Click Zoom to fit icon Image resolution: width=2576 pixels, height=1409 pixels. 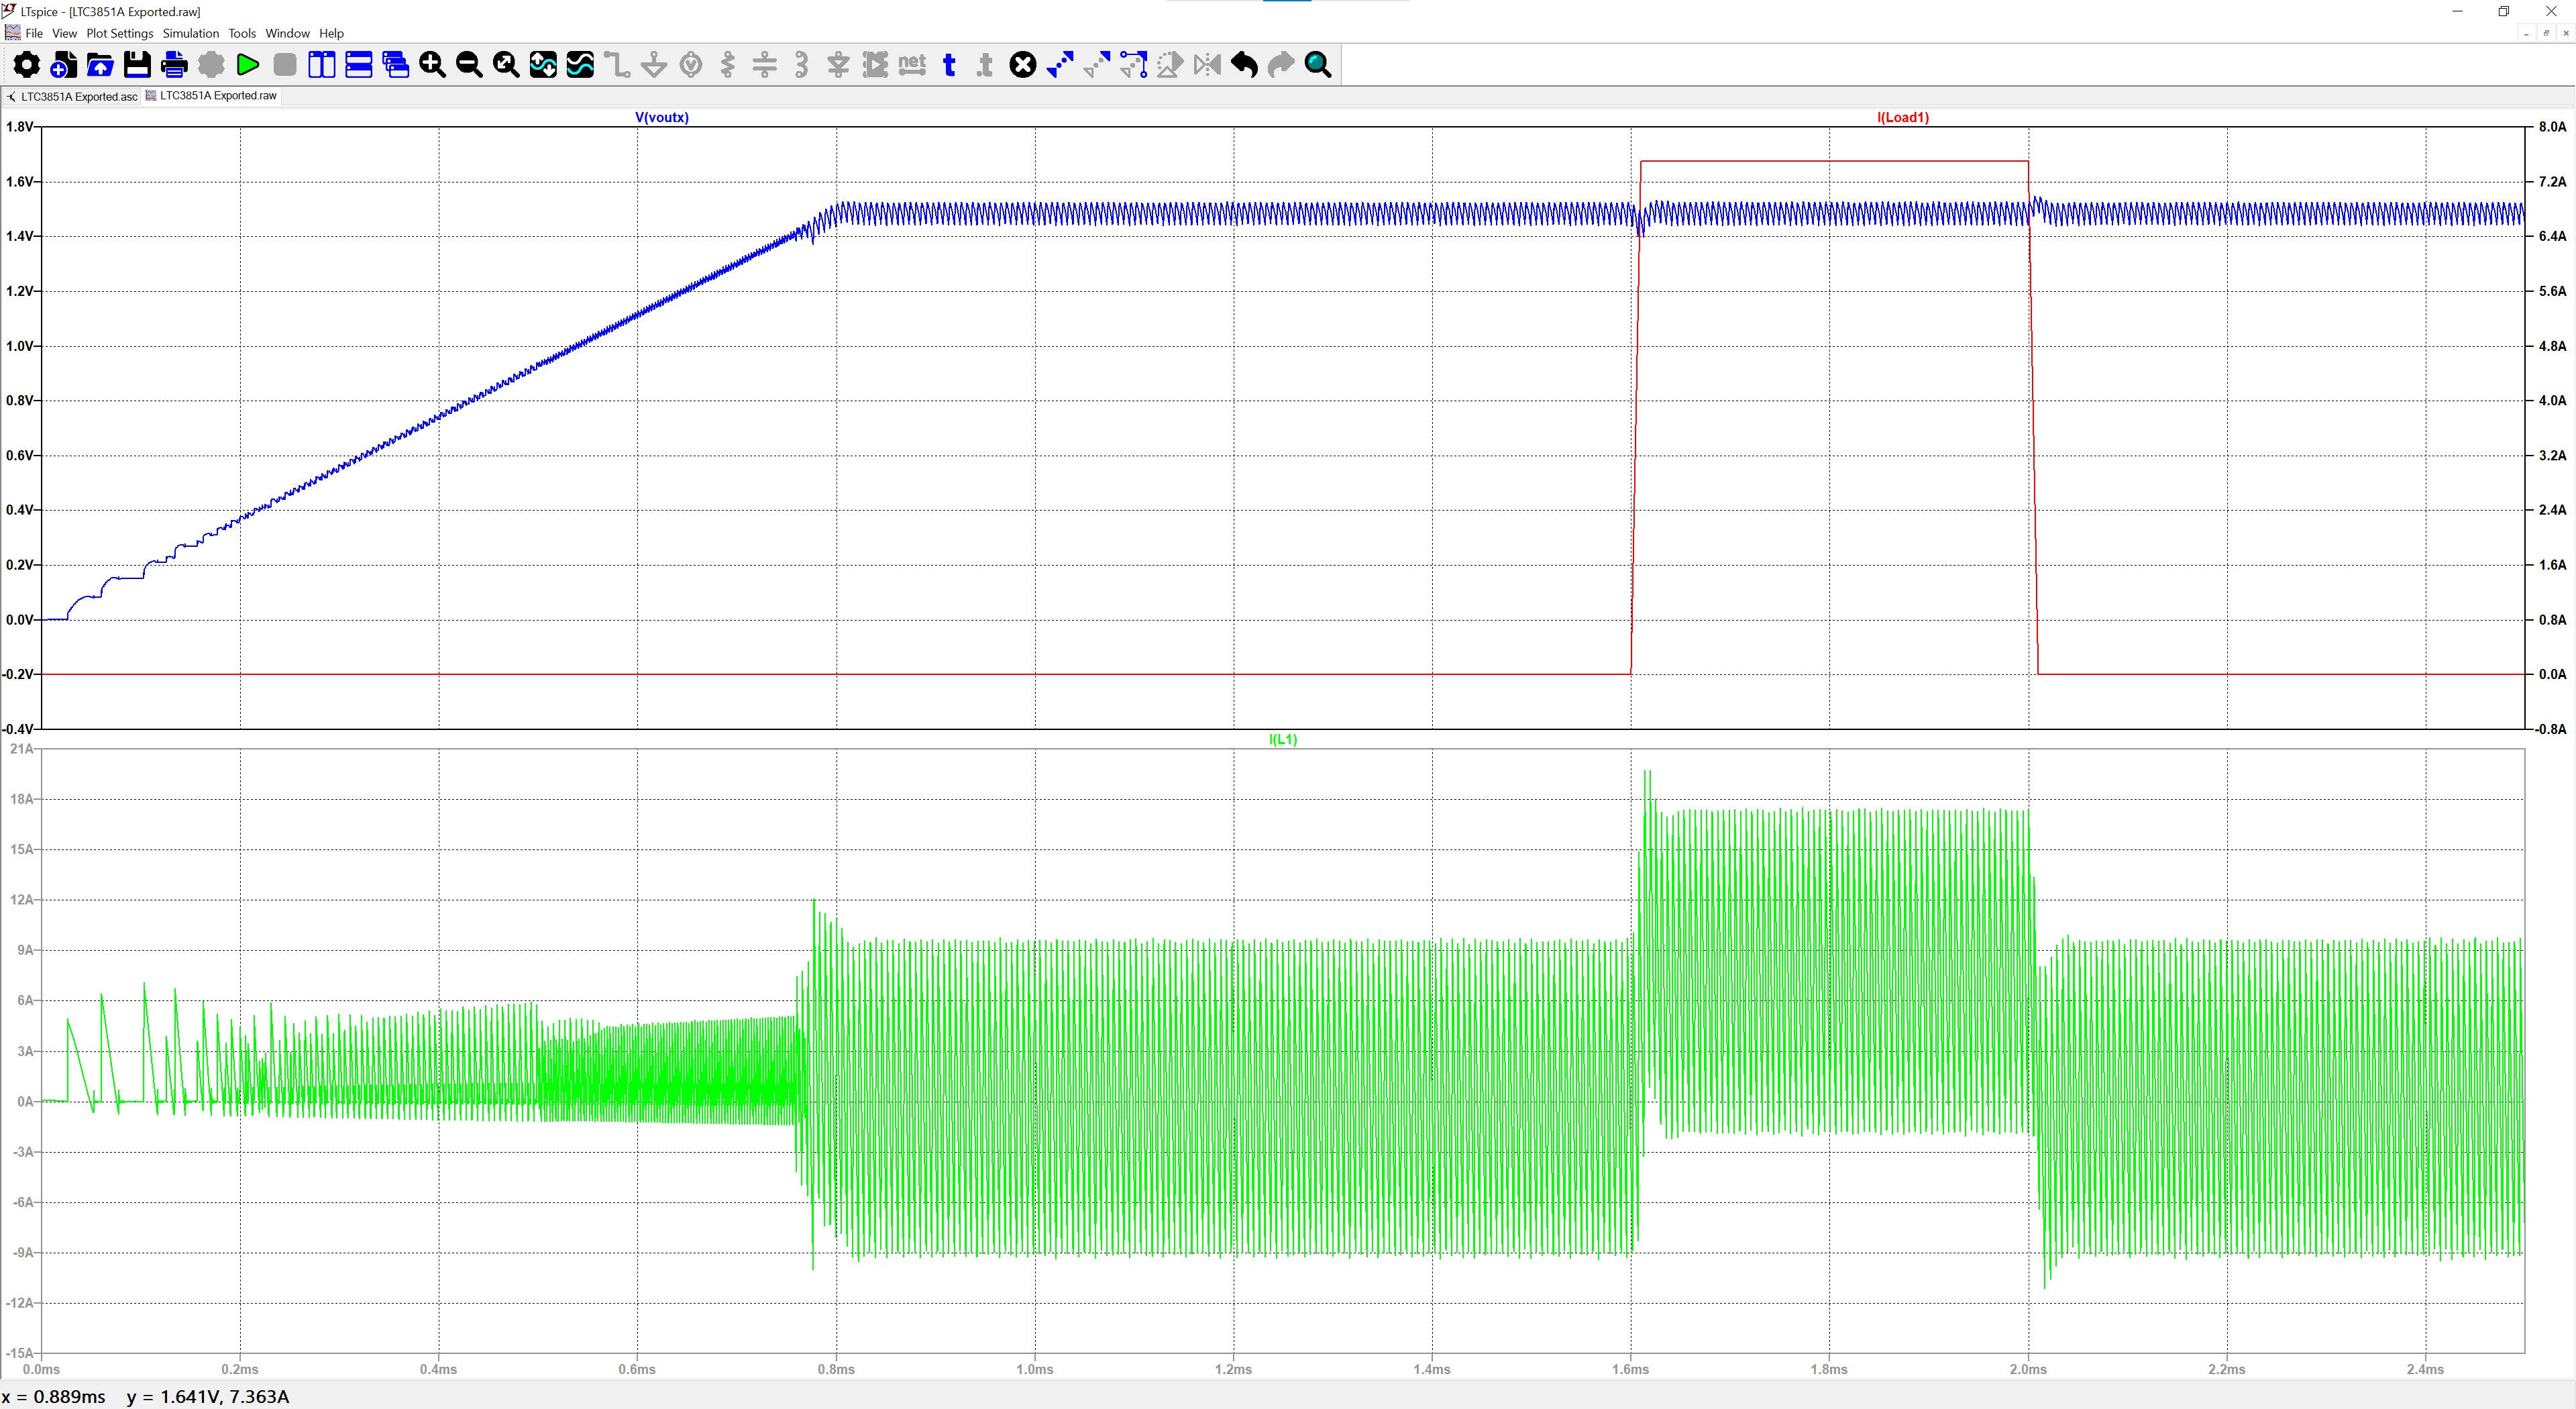pos(506,66)
